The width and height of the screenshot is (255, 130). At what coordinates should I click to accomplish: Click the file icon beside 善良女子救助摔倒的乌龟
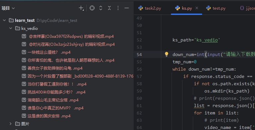point(24,68)
